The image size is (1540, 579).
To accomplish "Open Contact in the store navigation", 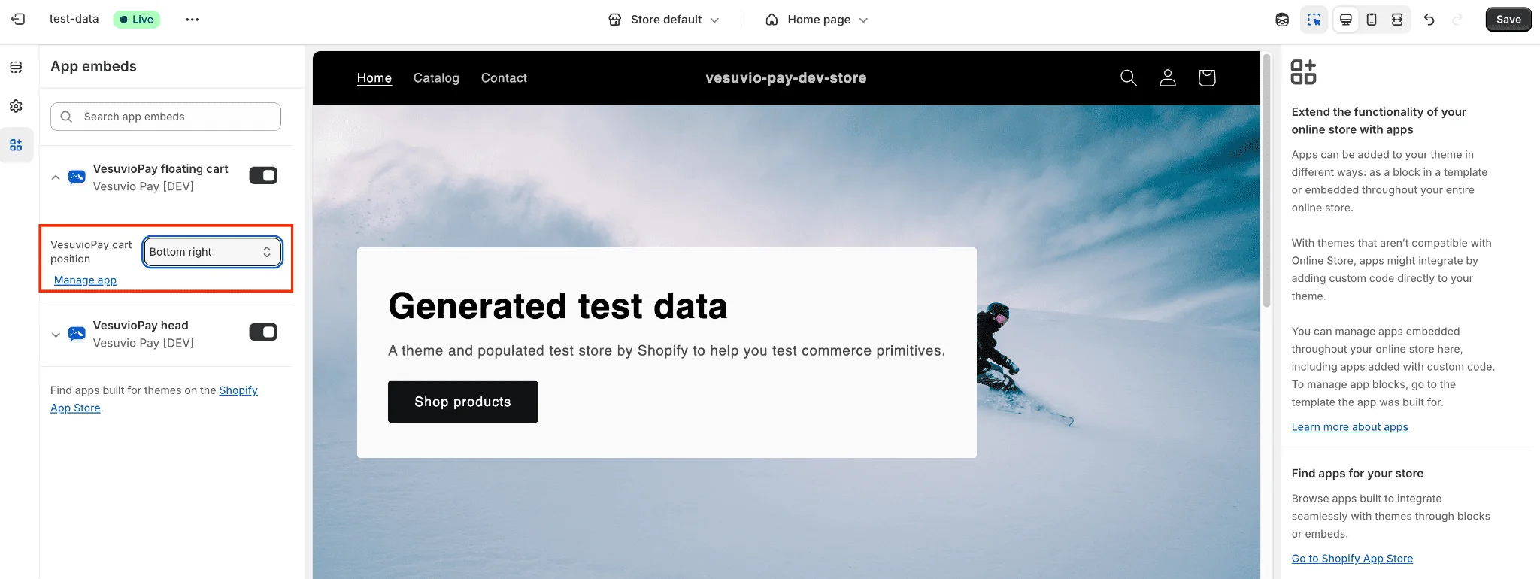I will tap(504, 78).
